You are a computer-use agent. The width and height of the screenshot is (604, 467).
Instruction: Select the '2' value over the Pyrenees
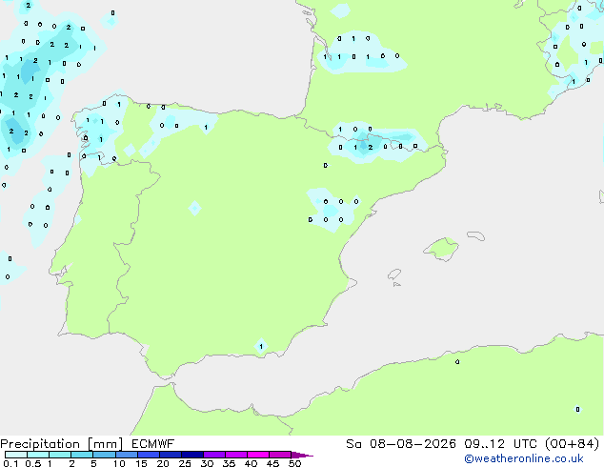371,147
